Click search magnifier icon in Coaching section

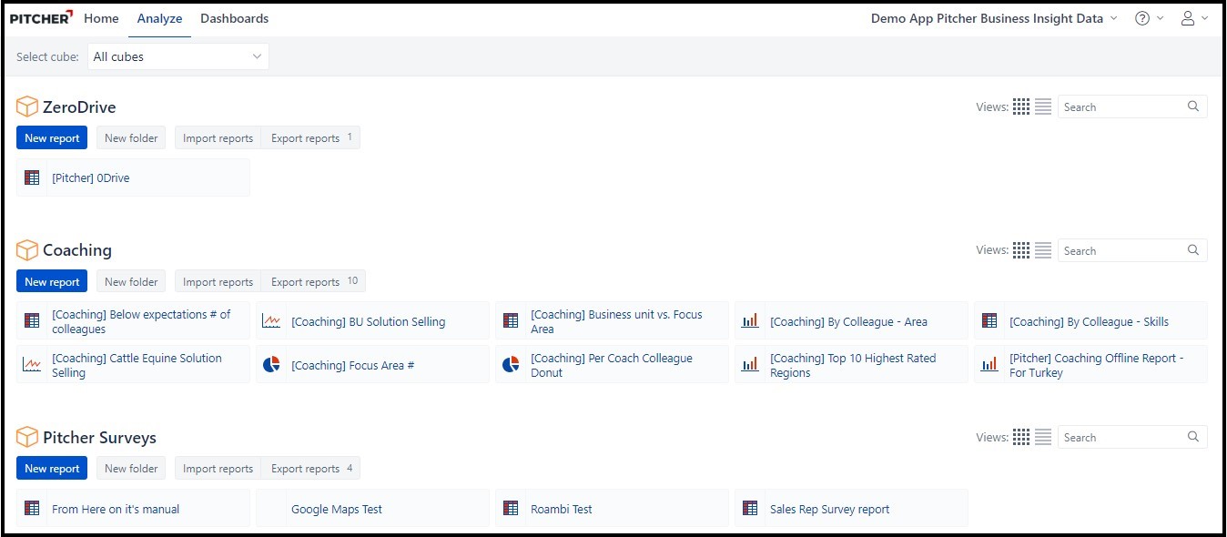pos(1193,250)
